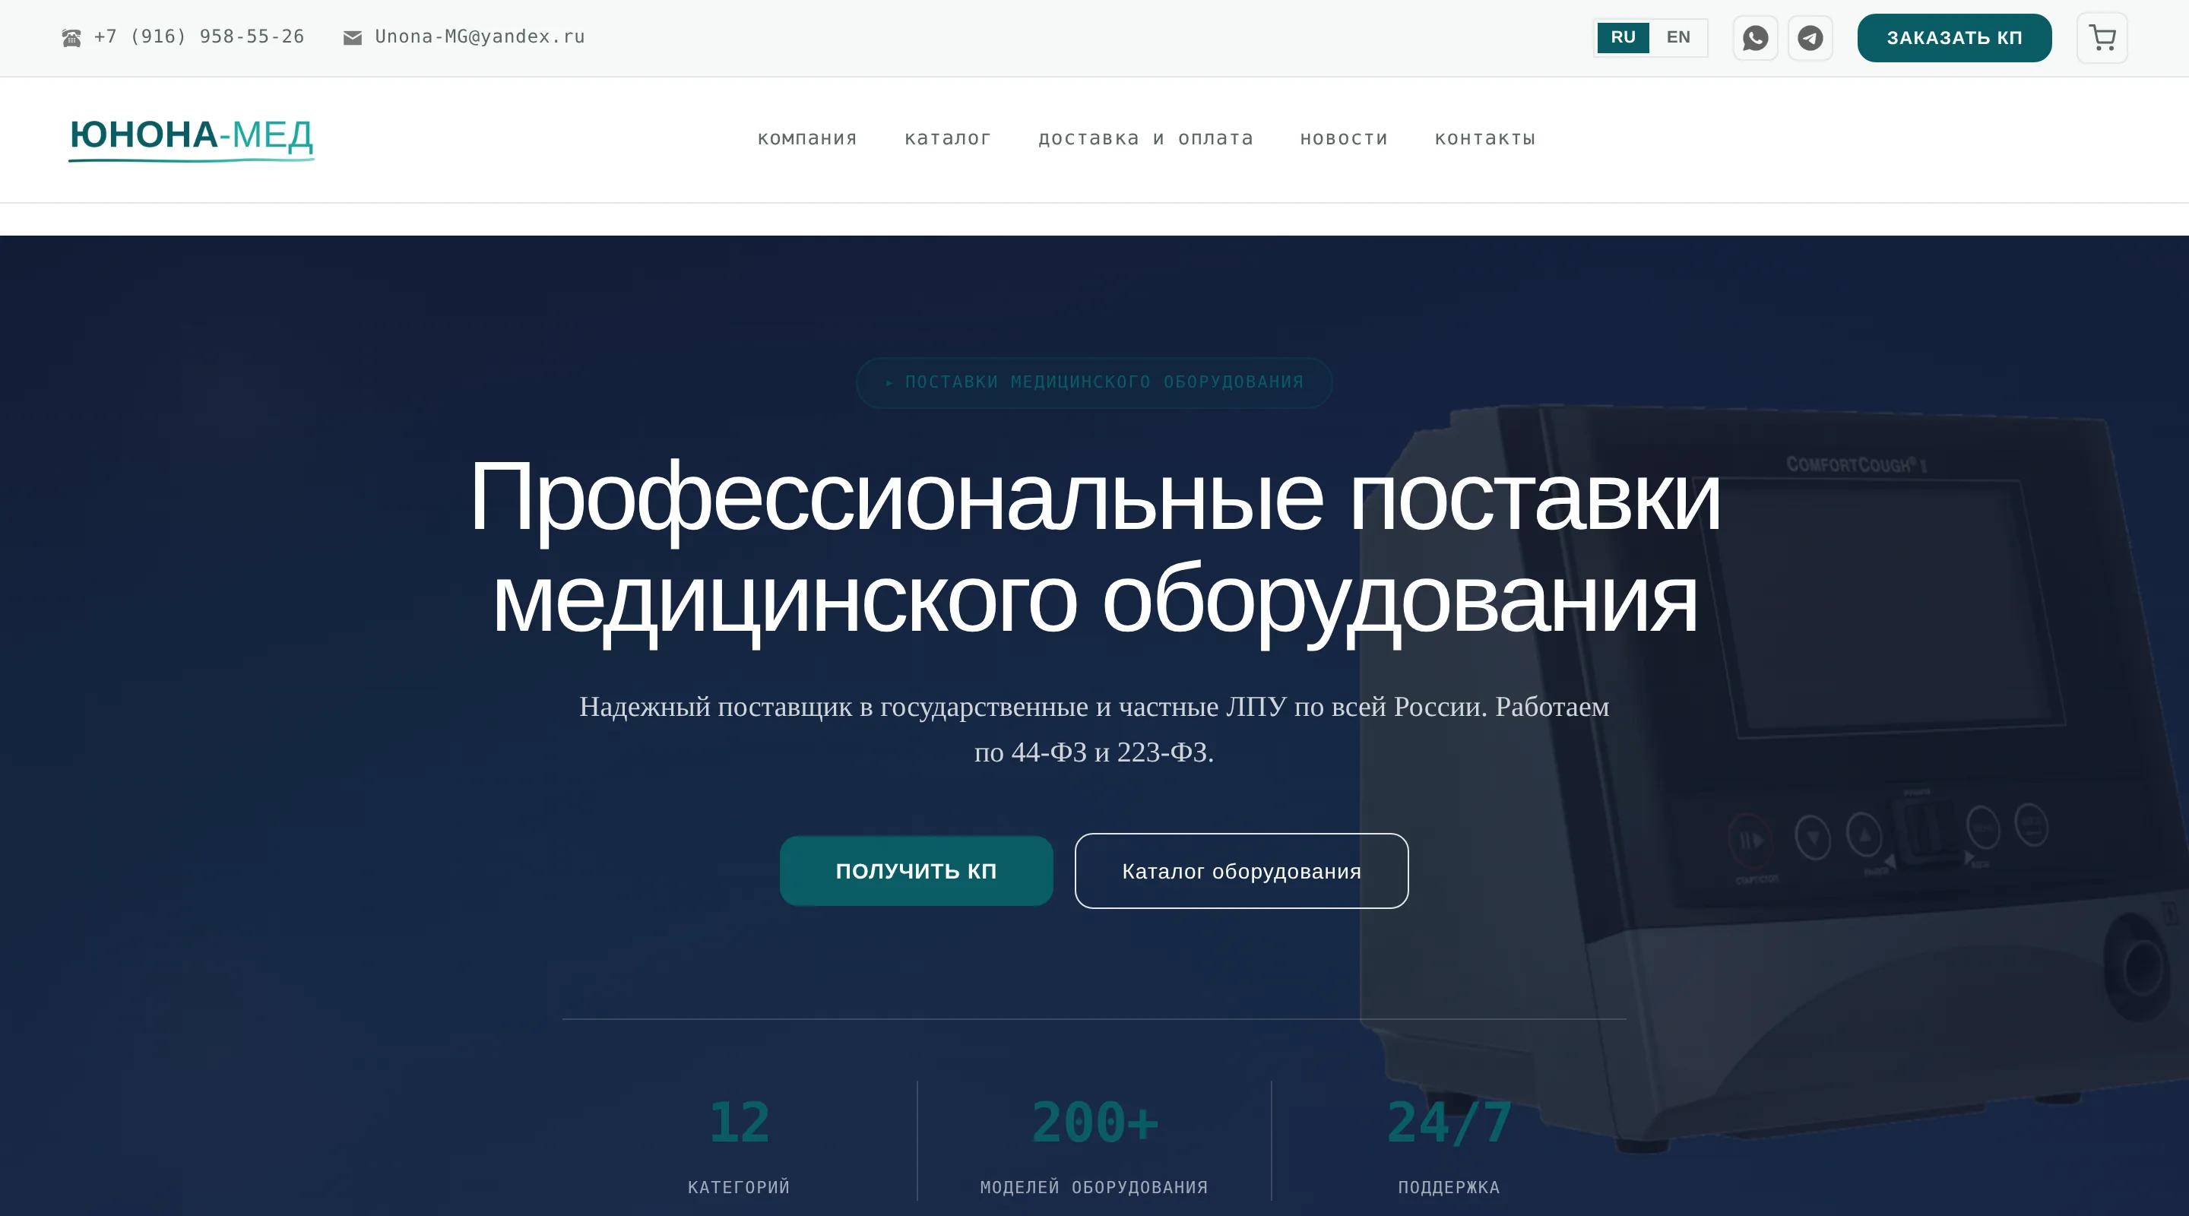Open the компания menu item
The width and height of the screenshot is (2189, 1216).
point(807,138)
